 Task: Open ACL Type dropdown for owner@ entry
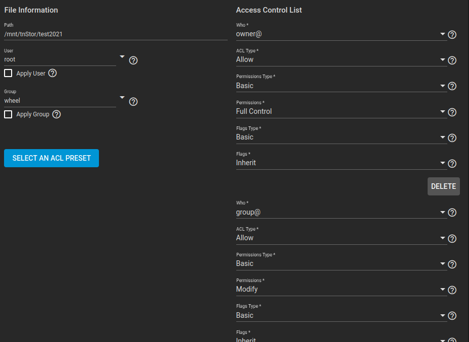tap(341, 59)
